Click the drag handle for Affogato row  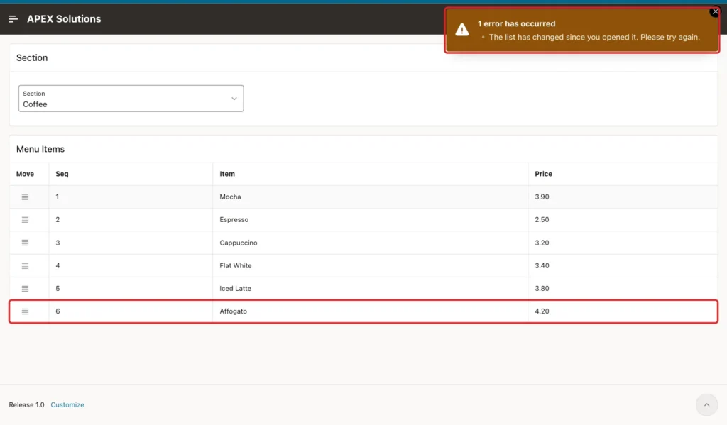point(25,311)
